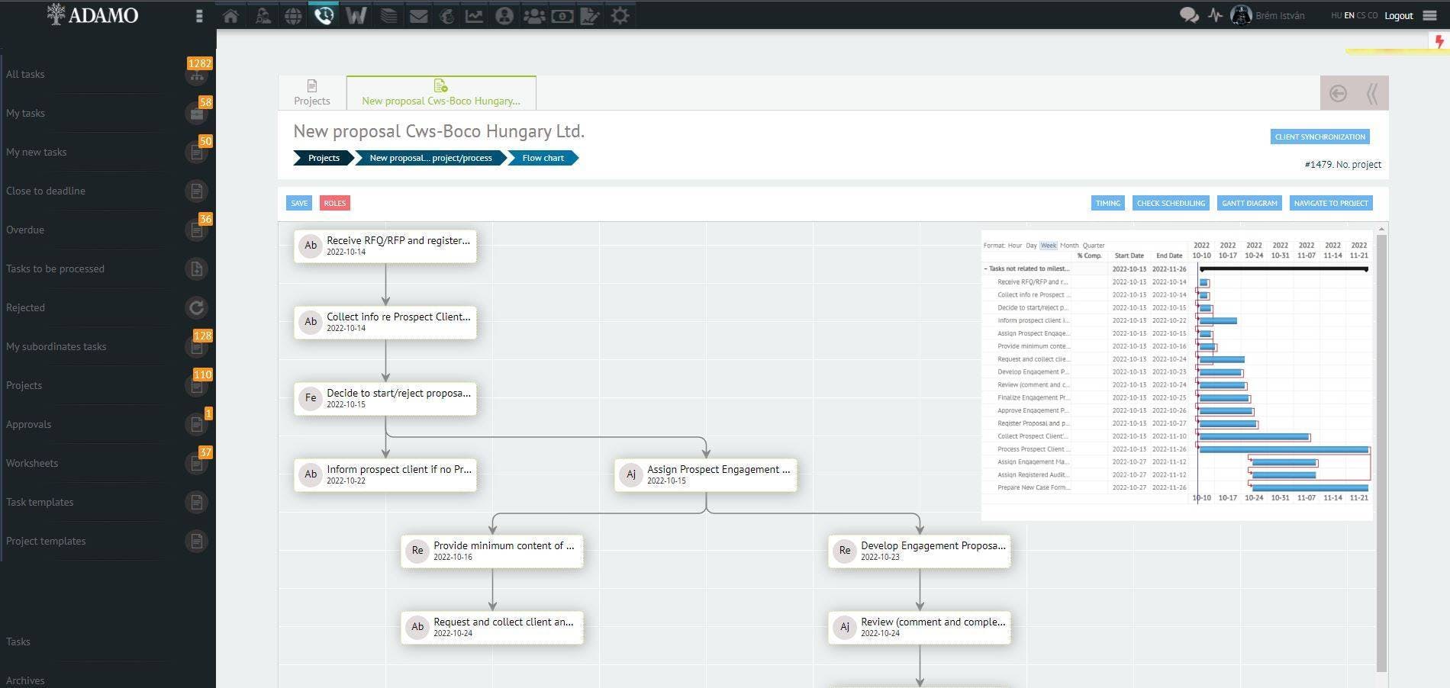Click the line chart statistics icon

tap(474, 15)
